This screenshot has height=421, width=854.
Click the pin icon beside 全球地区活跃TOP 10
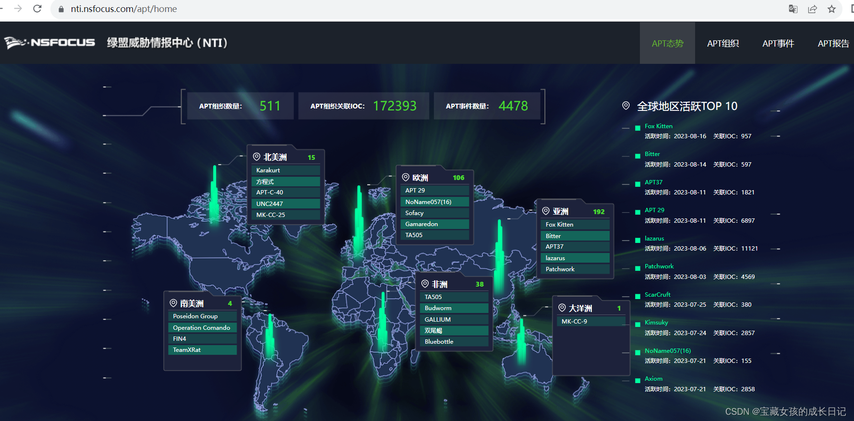[626, 106]
